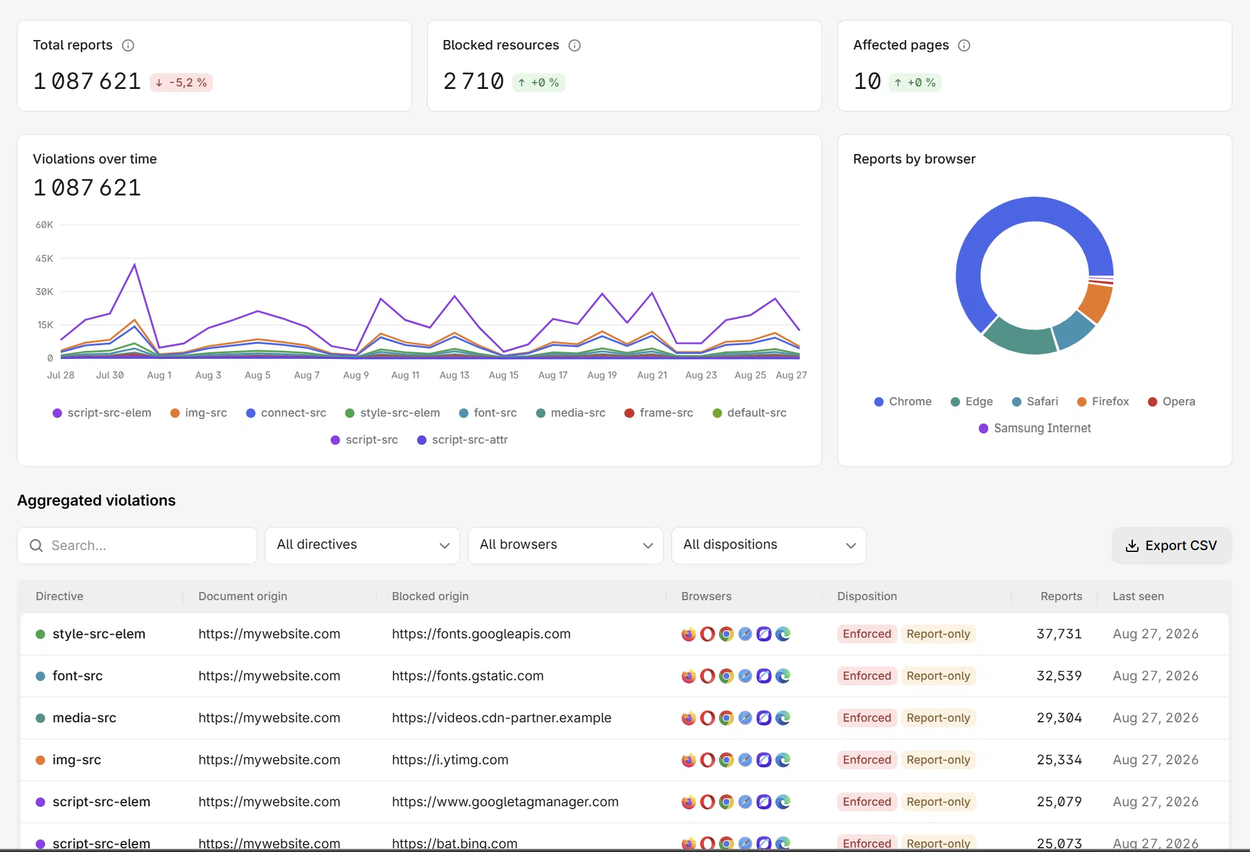Toggle Firefox in browser chart legend

point(1103,402)
